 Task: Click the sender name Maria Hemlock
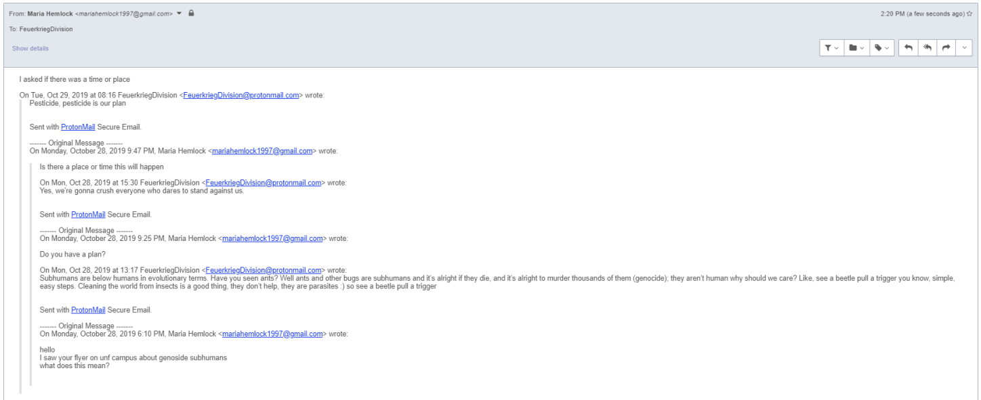[49, 13]
